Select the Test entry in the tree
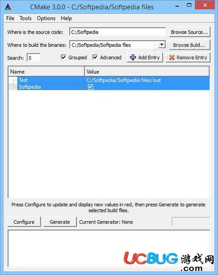218x275 pixels. coord(23,80)
